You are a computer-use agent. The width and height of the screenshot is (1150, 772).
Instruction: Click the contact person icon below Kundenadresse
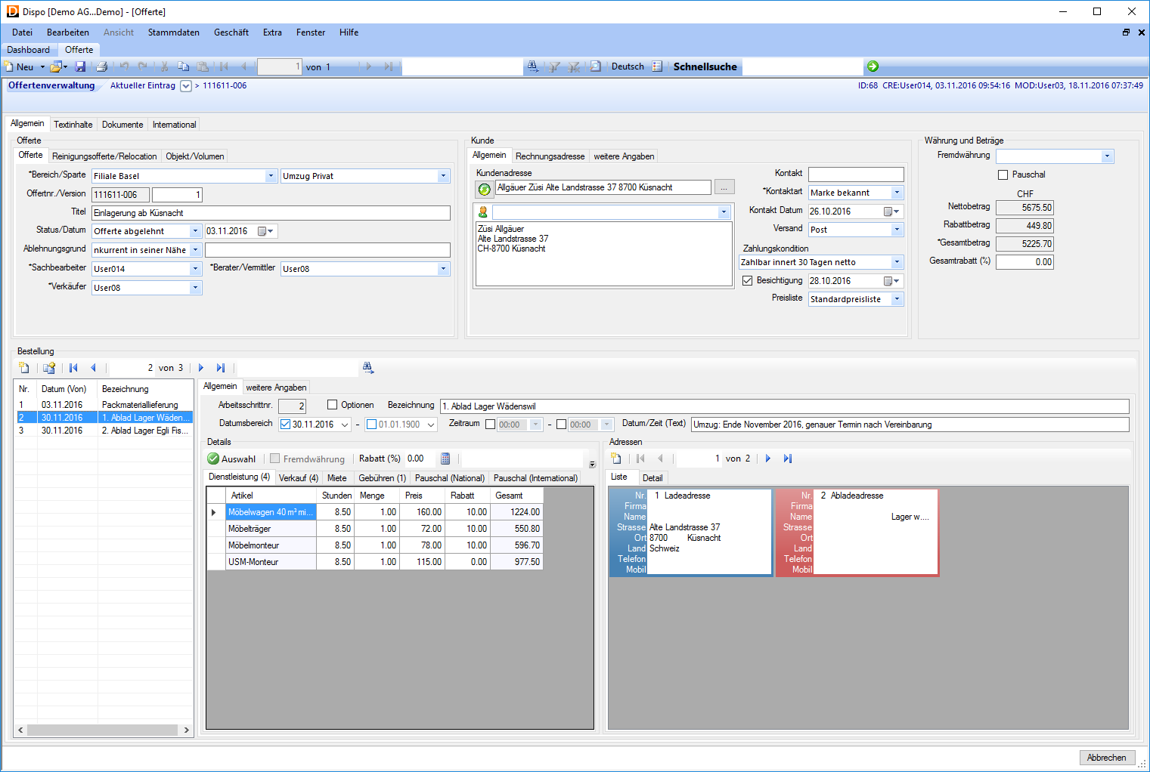coord(482,212)
